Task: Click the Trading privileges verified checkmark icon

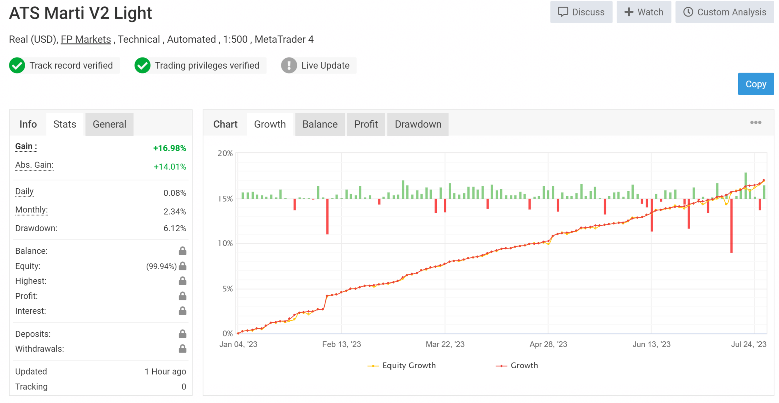Action: 142,66
